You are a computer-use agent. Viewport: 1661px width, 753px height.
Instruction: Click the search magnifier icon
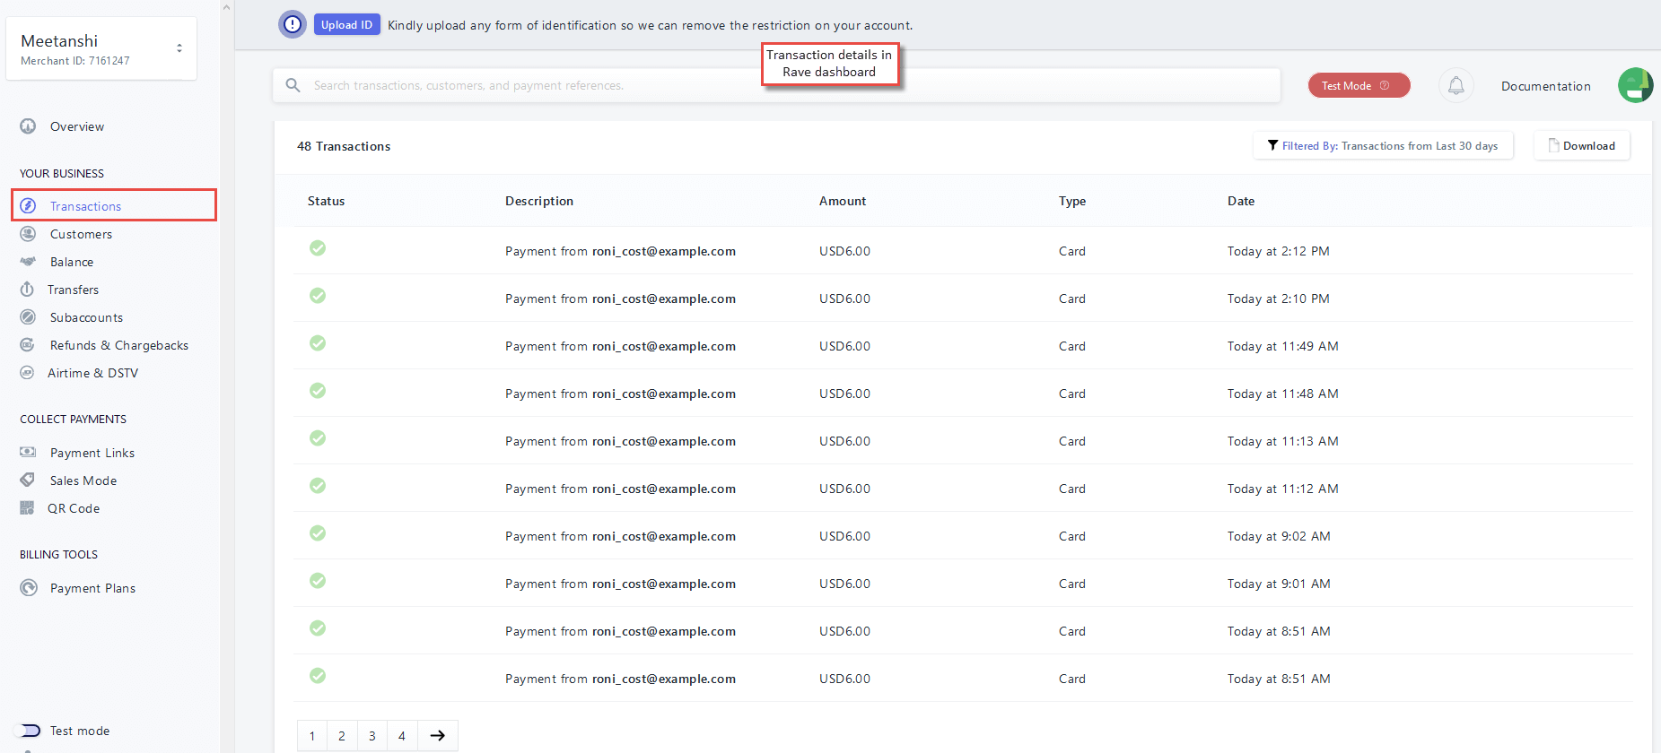[x=293, y=85]
